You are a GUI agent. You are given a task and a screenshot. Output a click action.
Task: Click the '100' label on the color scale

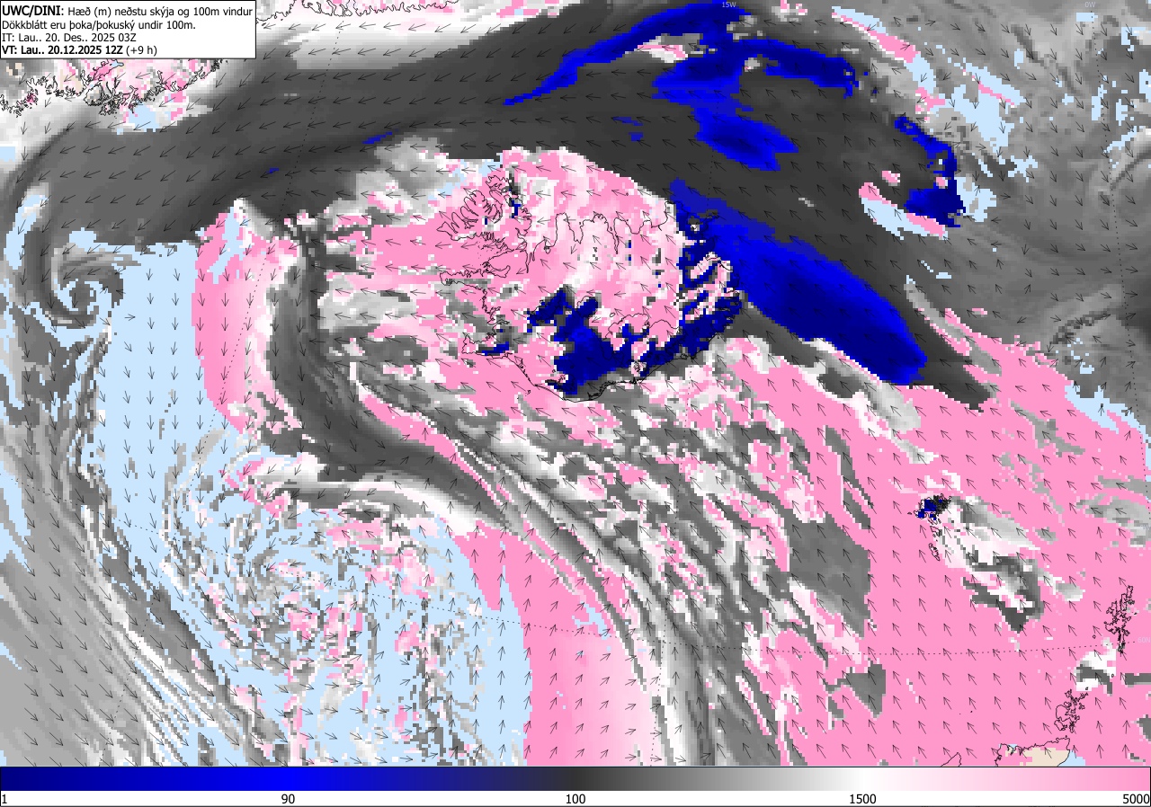click(x=575, y=799)
